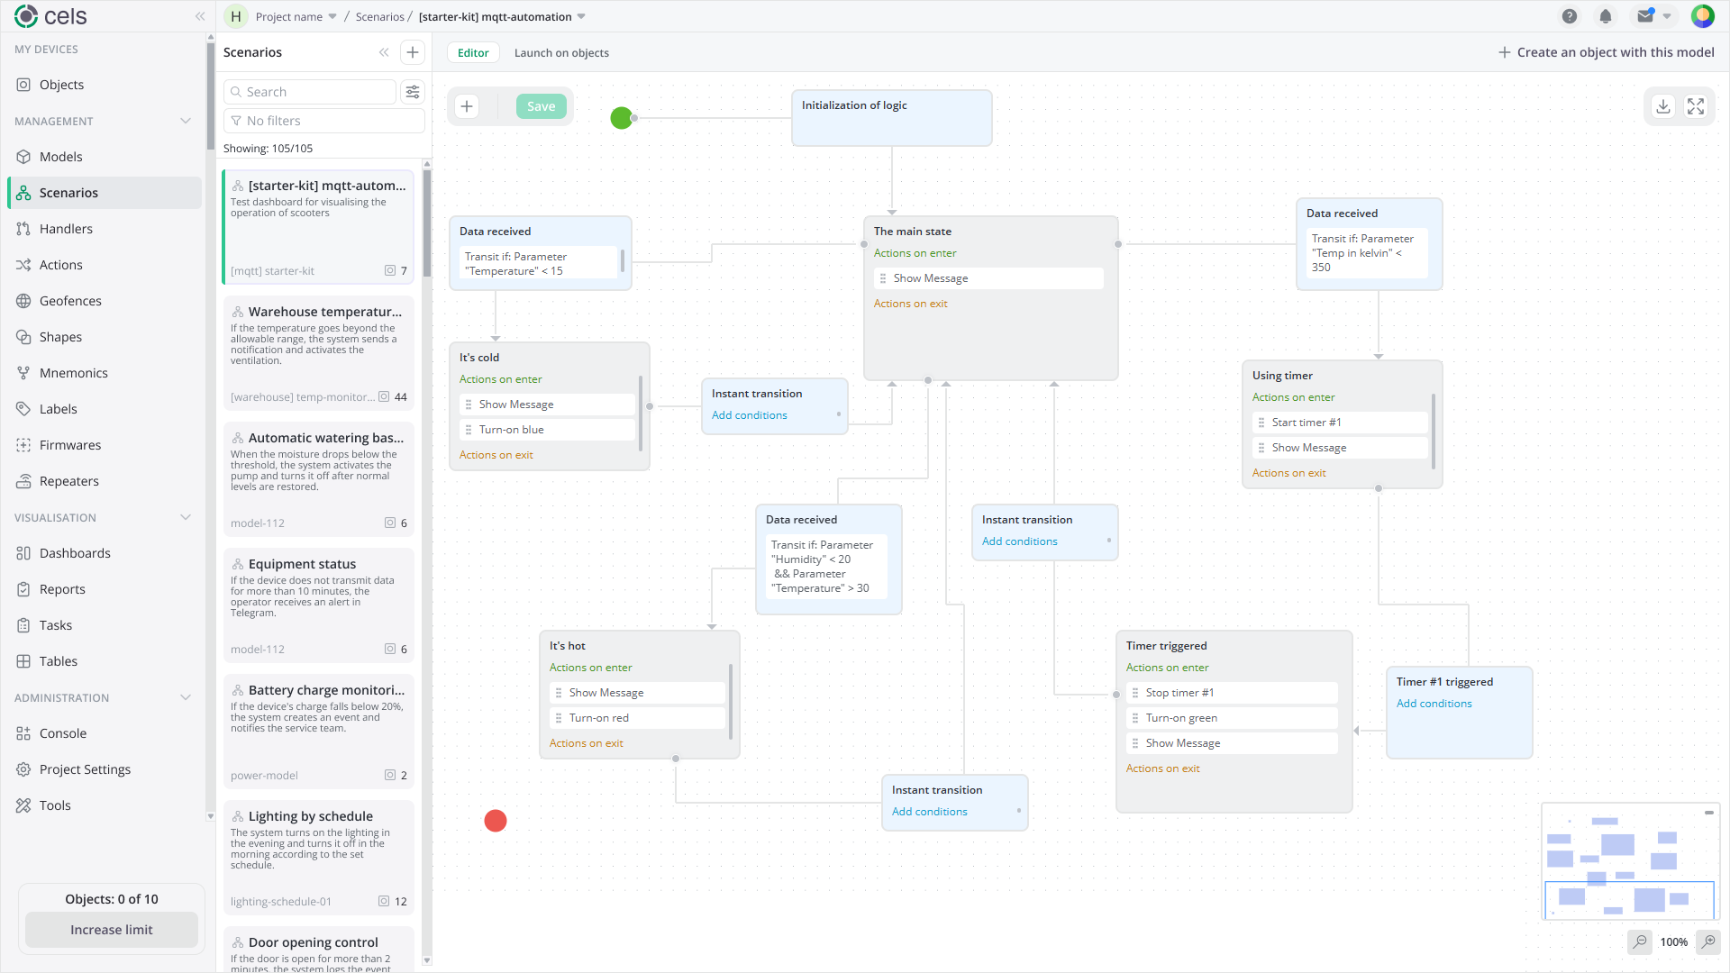1730x973 pixels.
Task: Download the scenario diagram
Action: 1663,106
